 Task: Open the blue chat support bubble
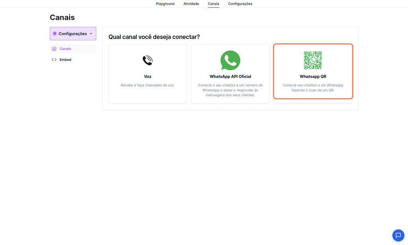pyautogui.click(x=398, y=235)
